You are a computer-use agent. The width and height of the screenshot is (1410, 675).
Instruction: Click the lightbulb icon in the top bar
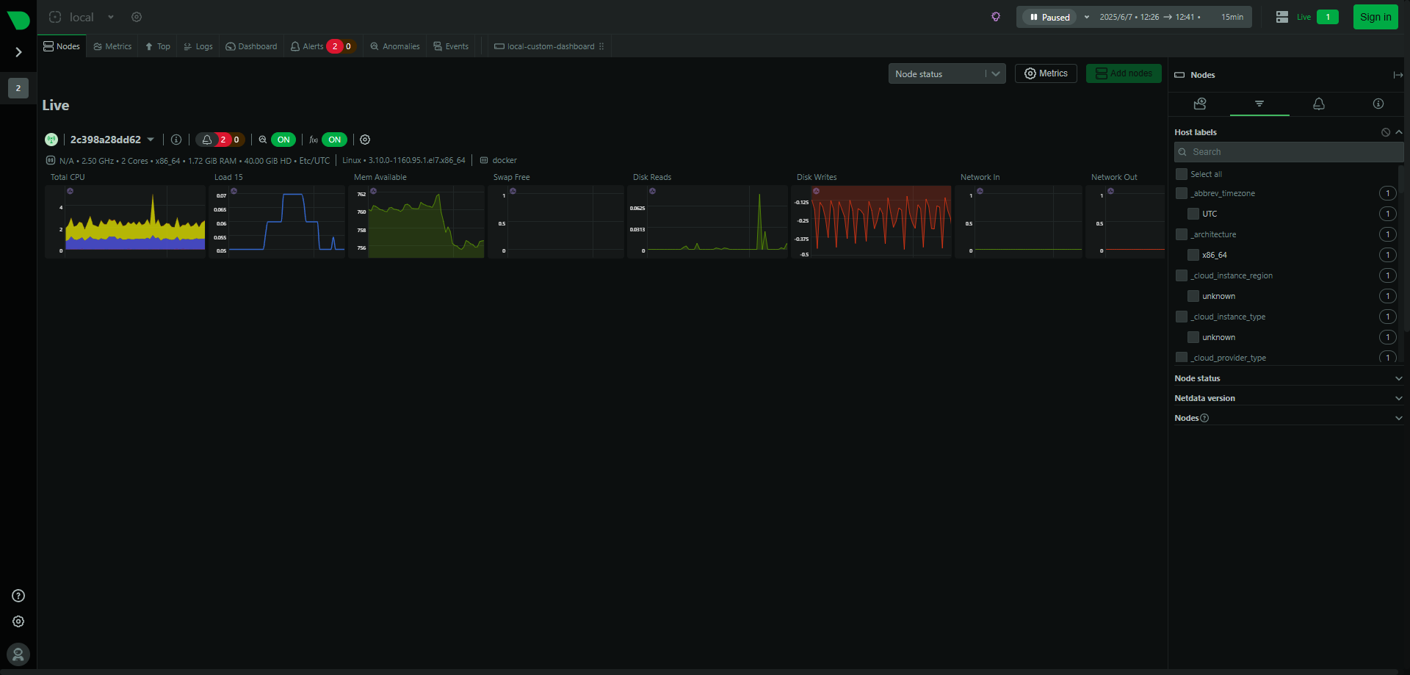(x=996, y=17)
